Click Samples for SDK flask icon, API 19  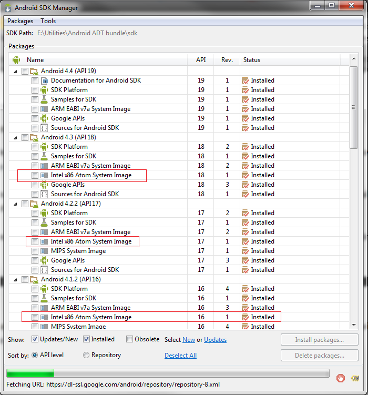(x=44, y=99)
